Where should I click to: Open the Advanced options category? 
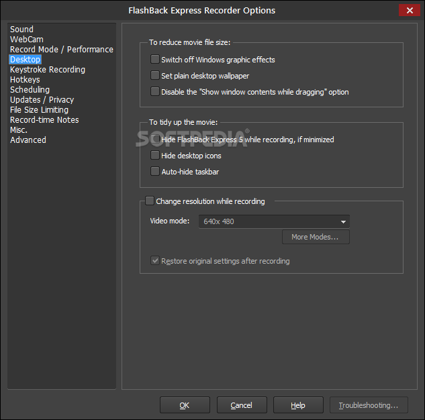pyautogui.click(x=28, y=140)
